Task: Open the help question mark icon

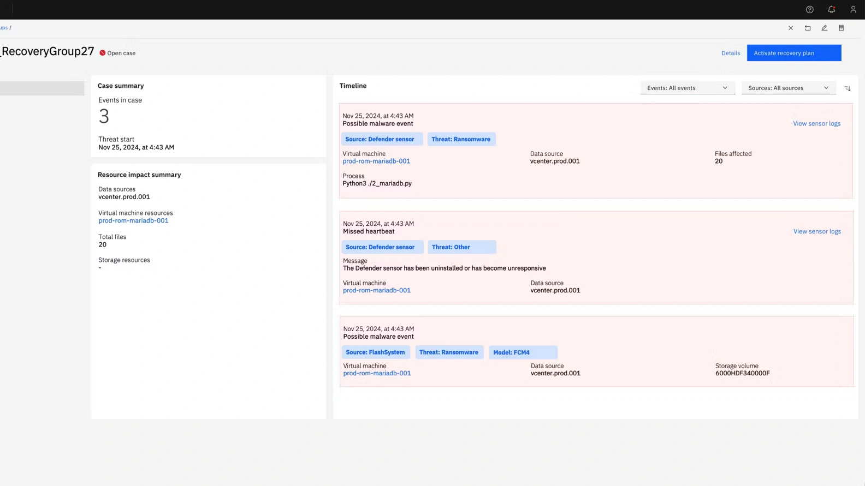Action: [x=809, y=9]
